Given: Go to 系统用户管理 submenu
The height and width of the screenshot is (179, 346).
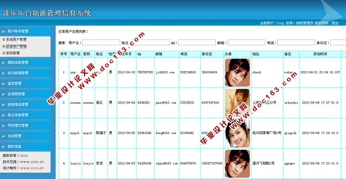Looking at the screenshot, I should tap(16, 39).
